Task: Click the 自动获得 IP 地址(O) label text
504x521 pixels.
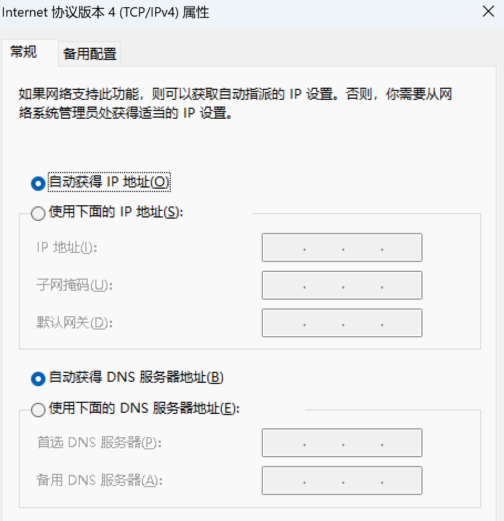Action: (x=109, y=182)
